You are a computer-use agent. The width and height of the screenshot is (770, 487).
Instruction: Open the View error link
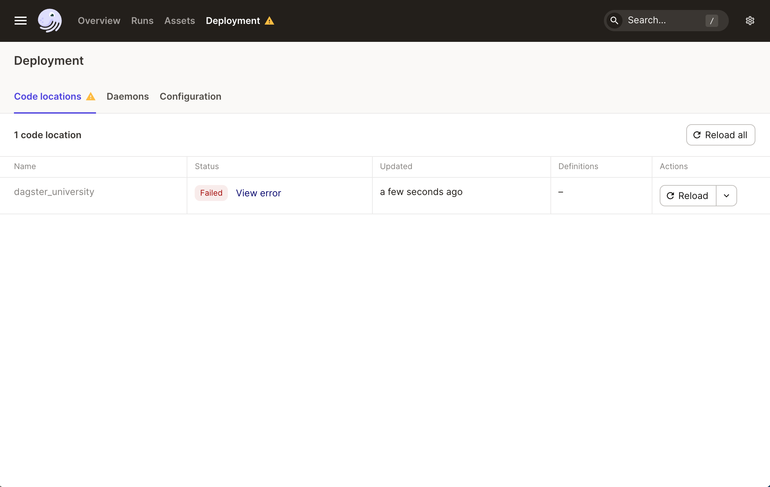(258, 193)
